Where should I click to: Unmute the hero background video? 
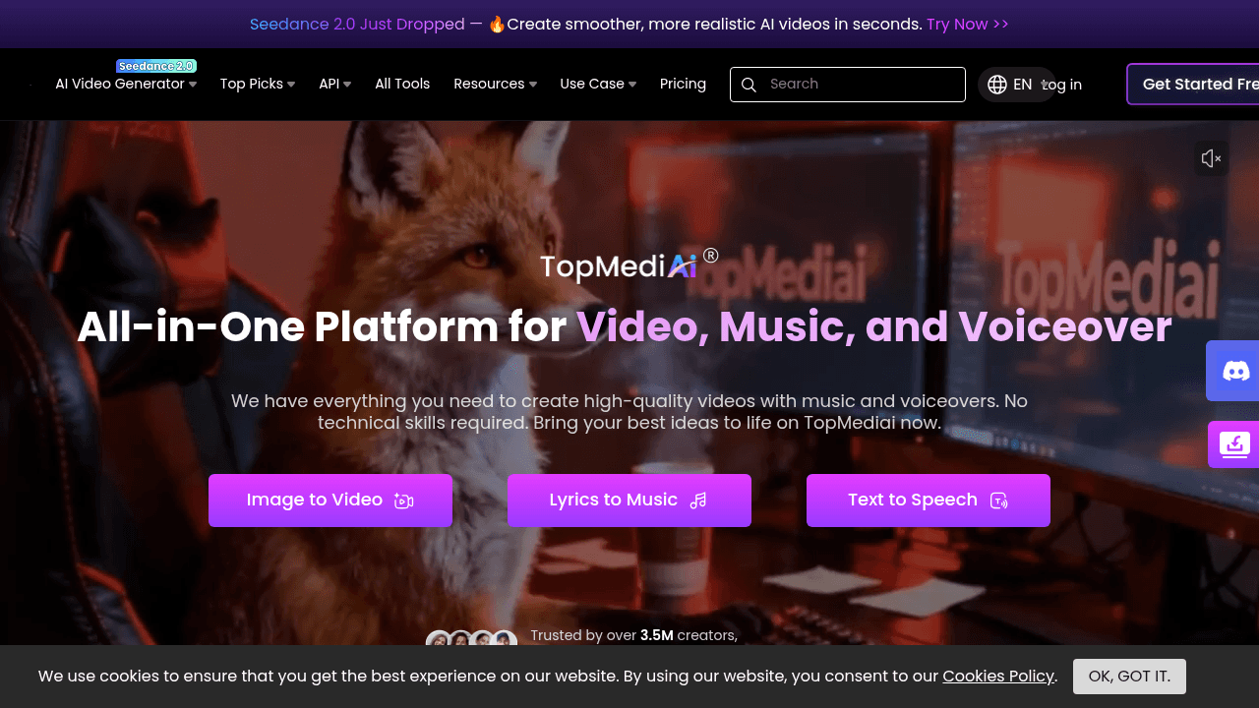1212,158
